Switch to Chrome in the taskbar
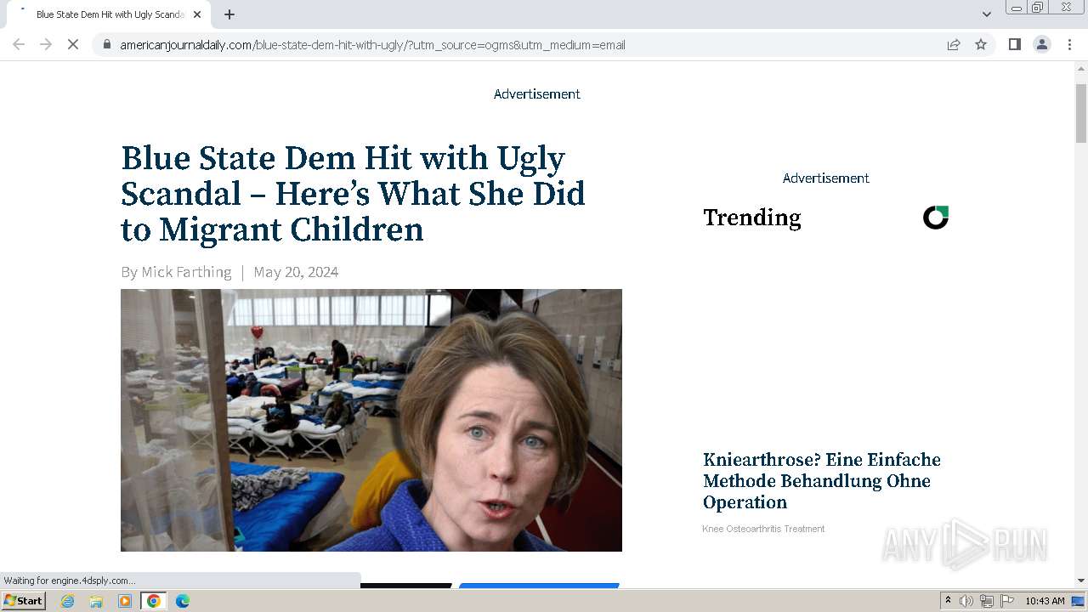 [x=153, y=601]
